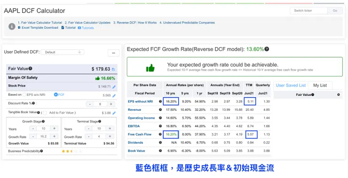The width and height of the screenshot is (348, 178).
Task: Open the Book Value row link
Action: tap(136, 151)
